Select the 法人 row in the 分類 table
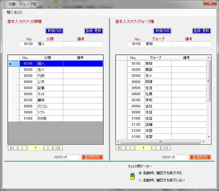 [50, 70]
